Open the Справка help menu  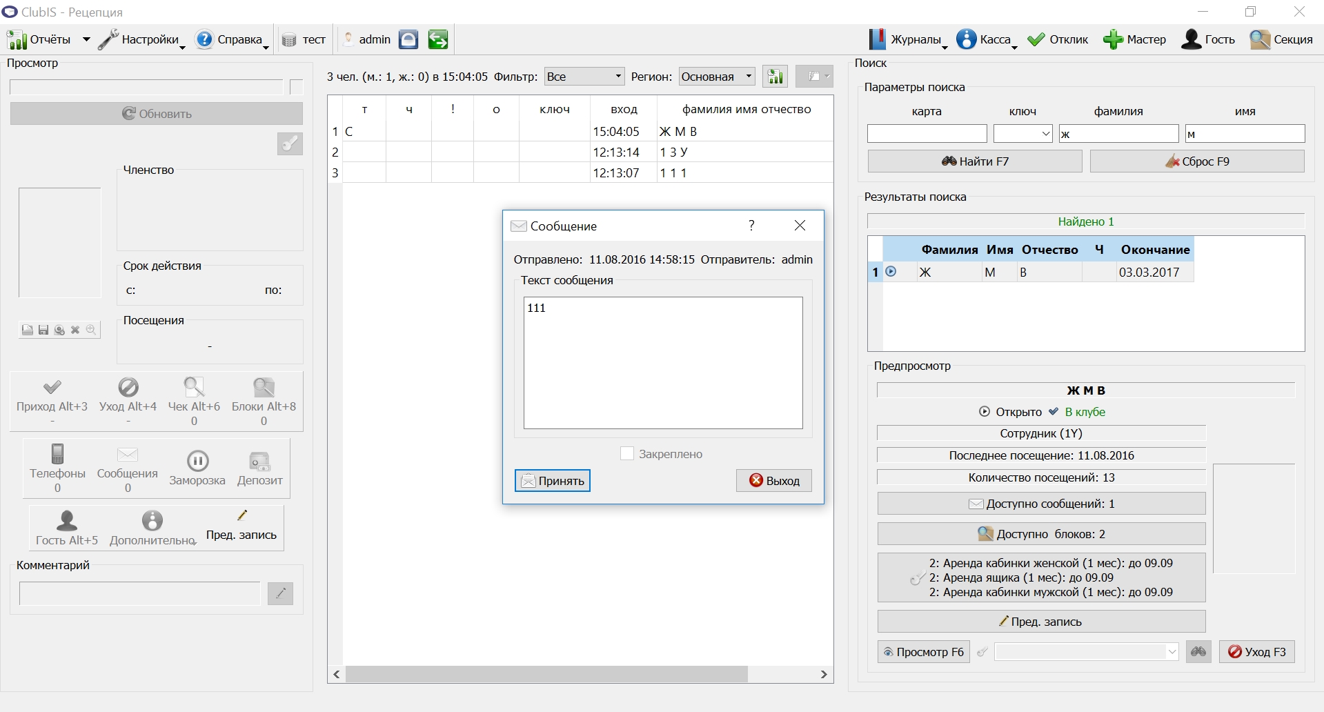point(233,40)
